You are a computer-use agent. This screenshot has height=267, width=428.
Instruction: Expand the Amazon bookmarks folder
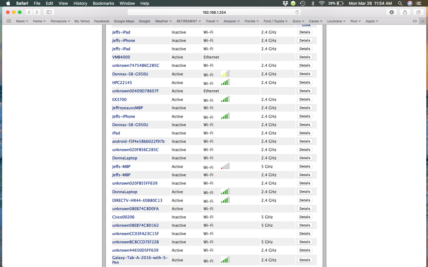(x=232, y=21)
